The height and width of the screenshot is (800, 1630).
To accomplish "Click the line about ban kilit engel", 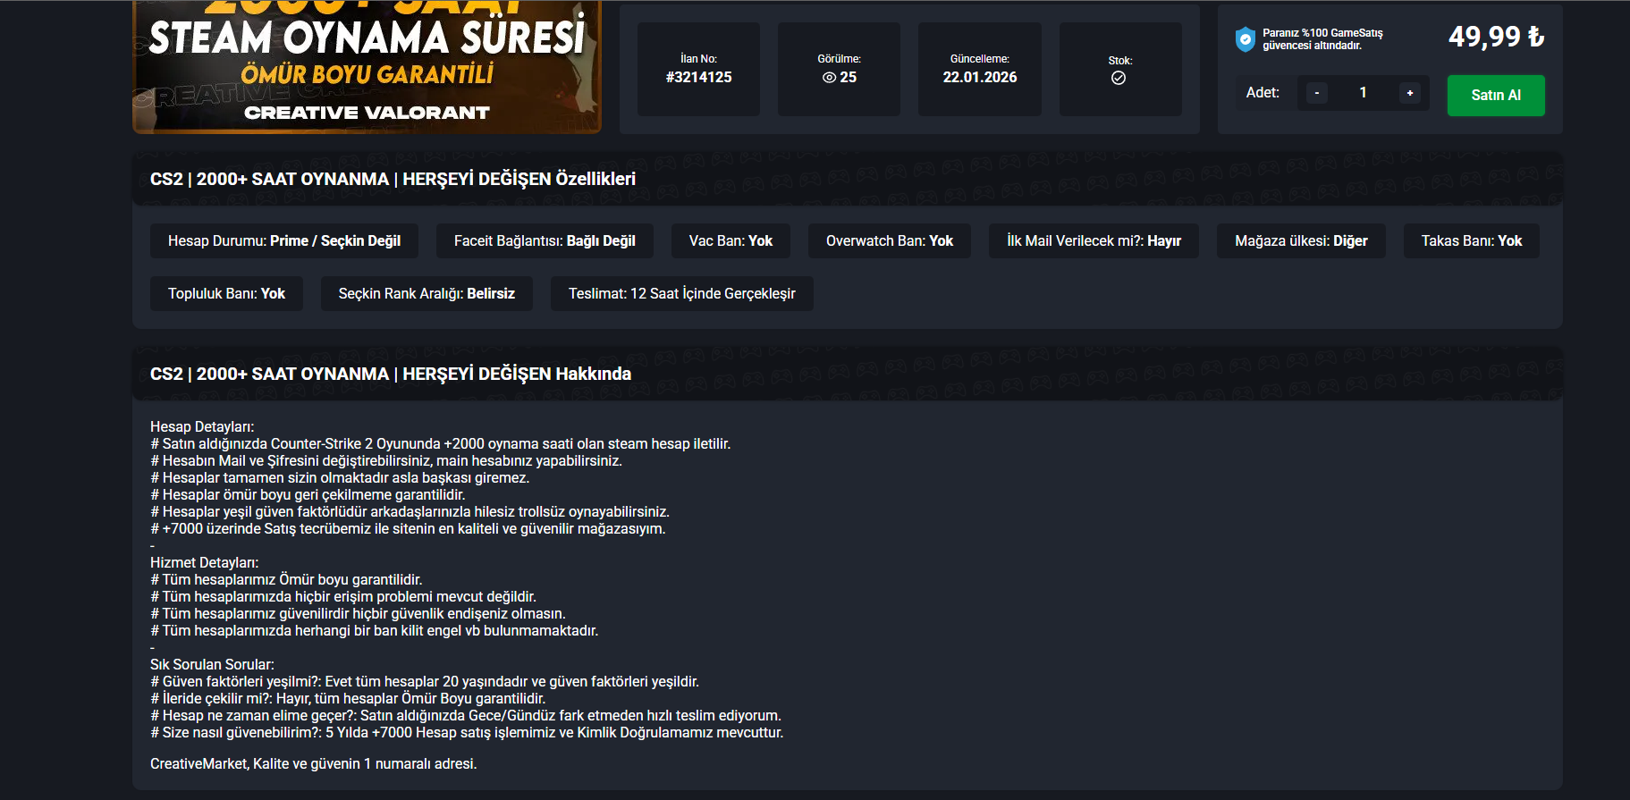I will pos(375,630).
